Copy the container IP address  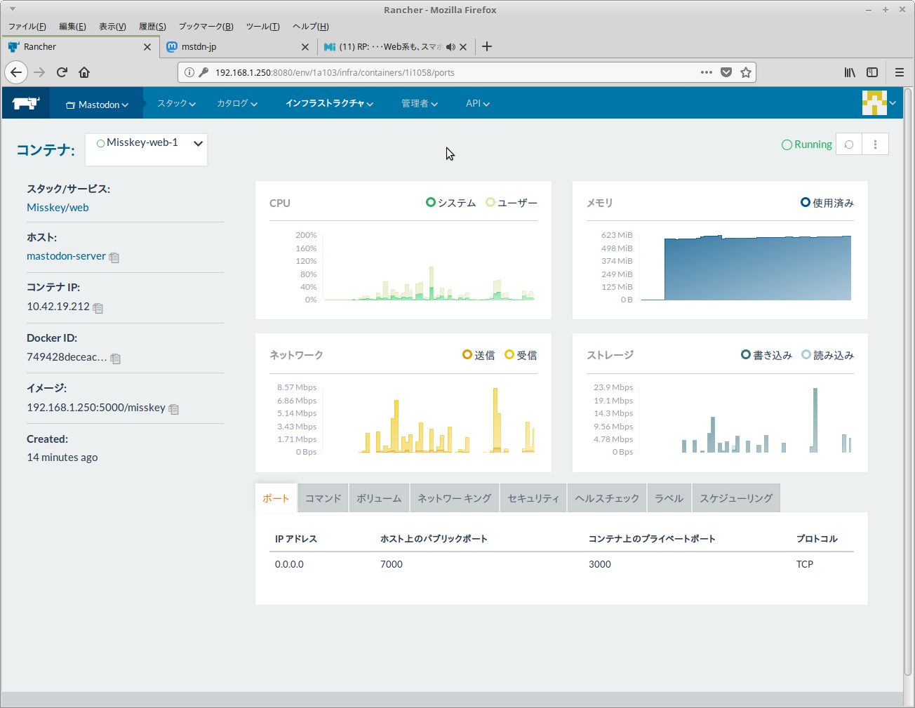(x=98, y=308)
